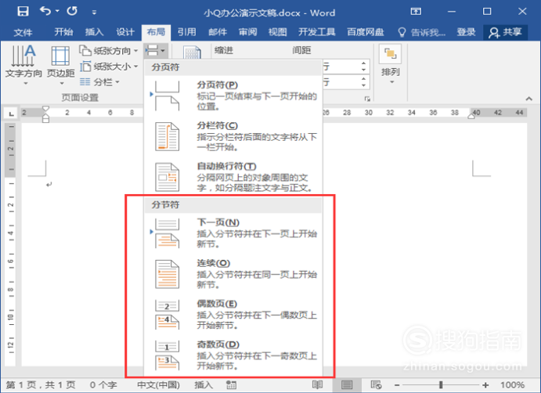Image resolution: width=541 pixels, height=393 pixels.
Task: Click the 登录 link
Action: (466, 32)
